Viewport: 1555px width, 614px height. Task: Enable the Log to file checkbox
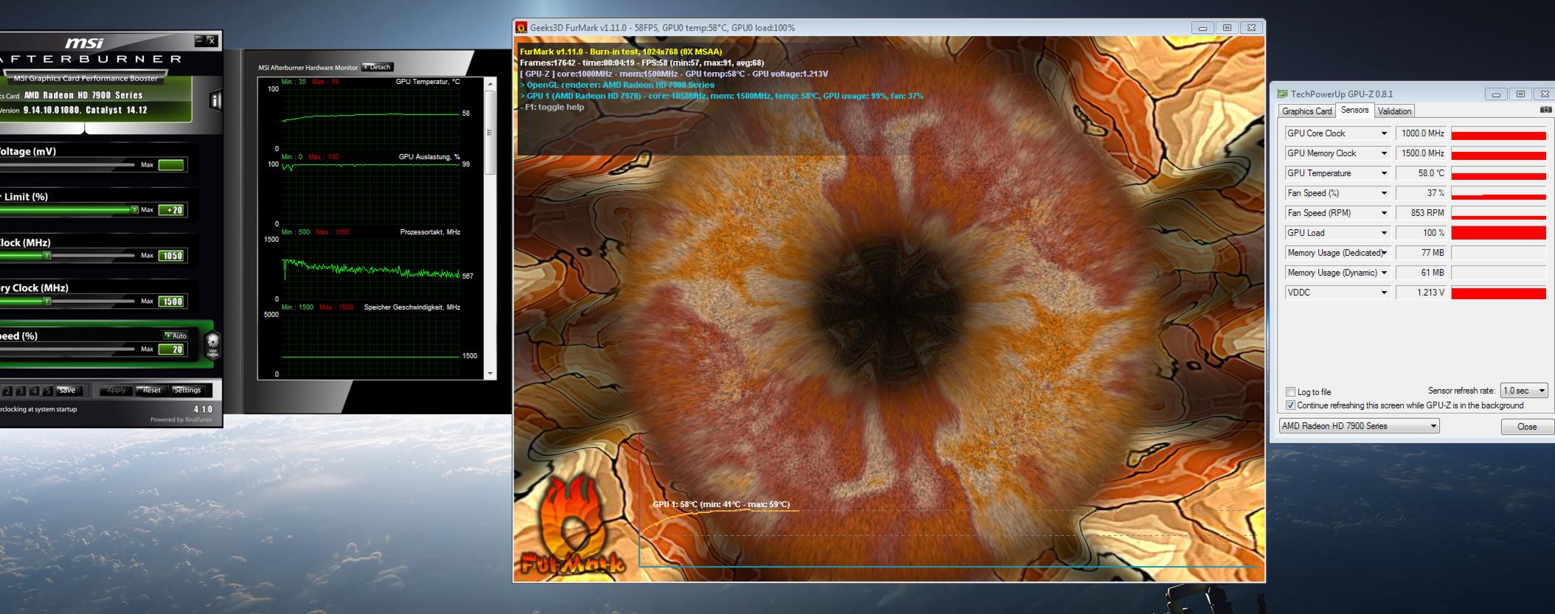click(1291, 392)
